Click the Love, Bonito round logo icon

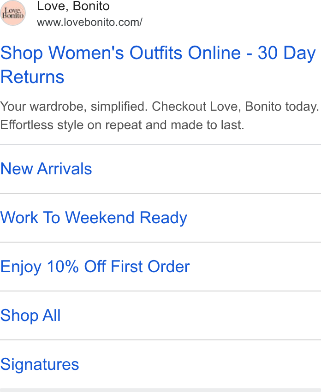pyautogui.click(x=13, y=13)
